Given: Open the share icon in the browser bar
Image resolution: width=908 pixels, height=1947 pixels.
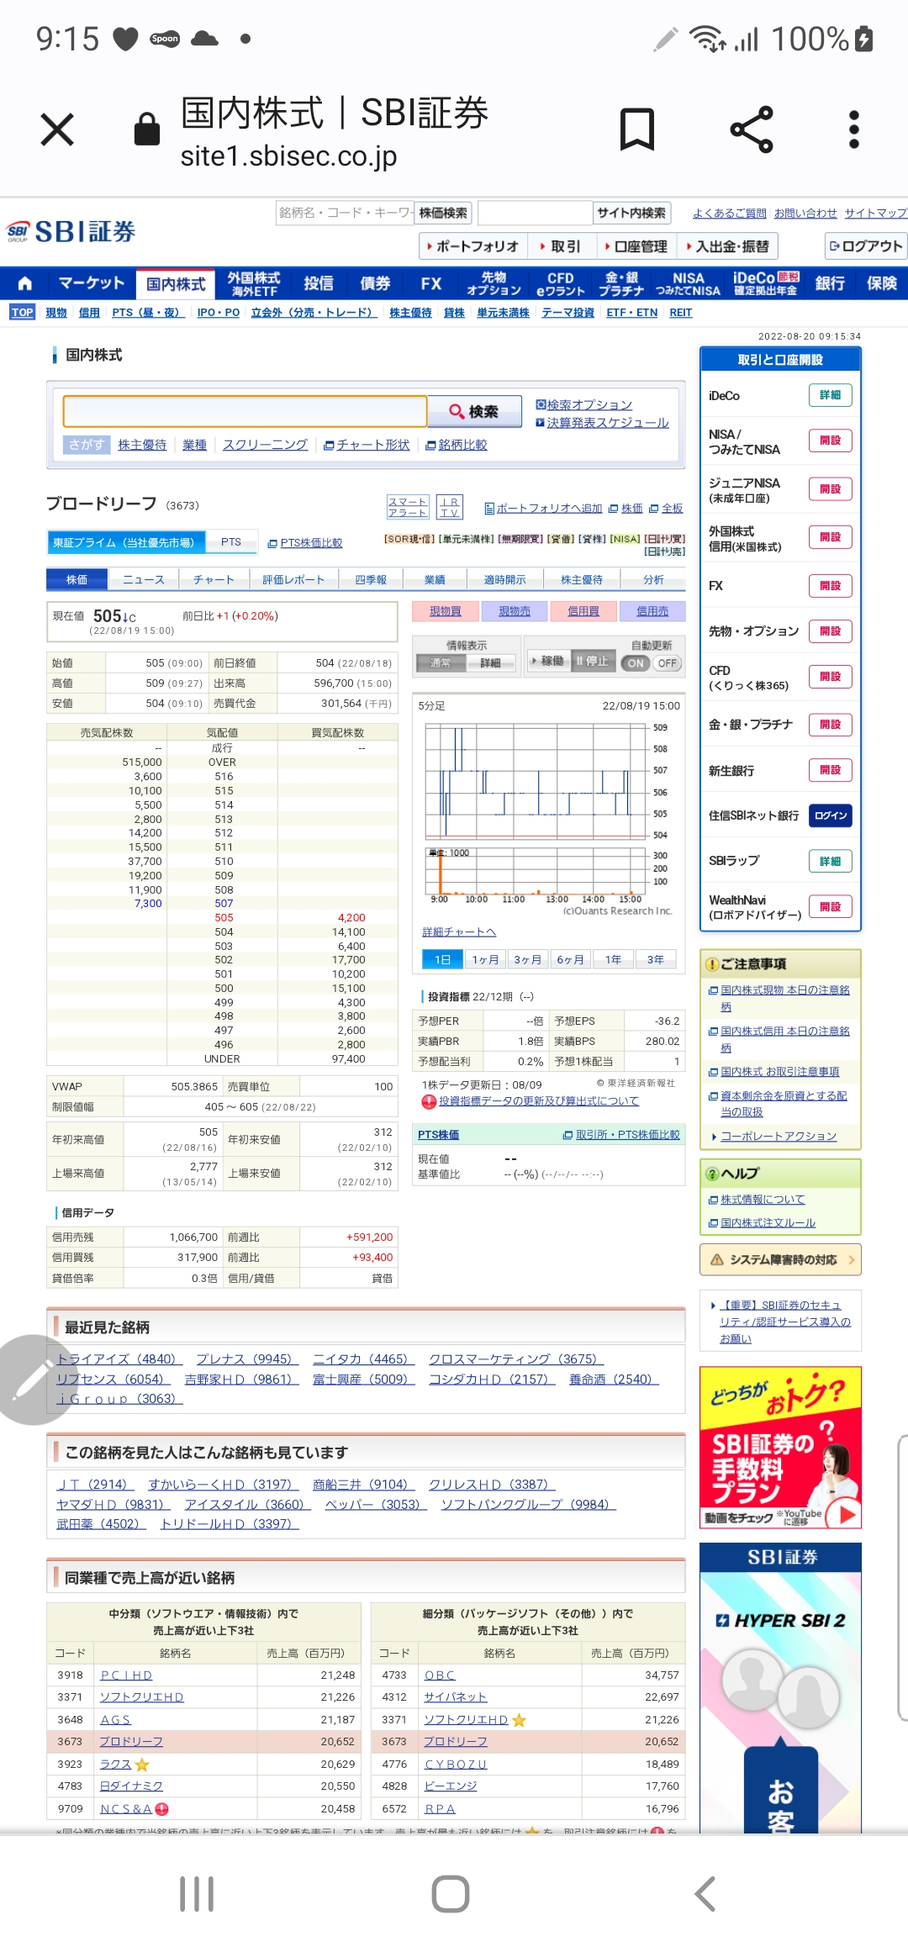Looking at the screenshot, I should click(x=752, y=129).
